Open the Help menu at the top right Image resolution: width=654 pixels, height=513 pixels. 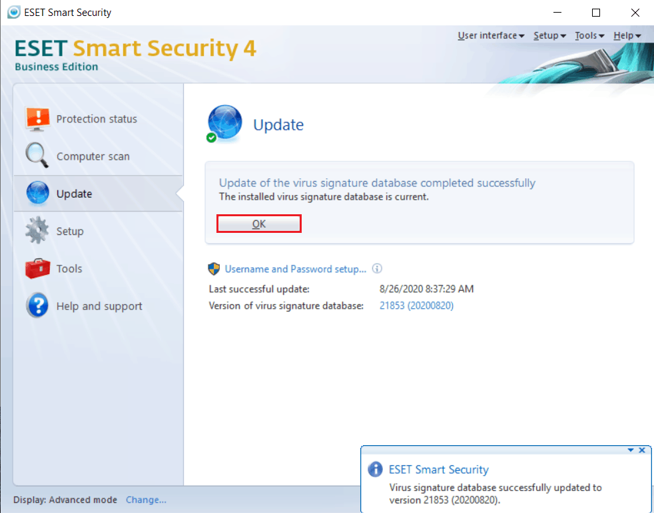tap(627, 36)
